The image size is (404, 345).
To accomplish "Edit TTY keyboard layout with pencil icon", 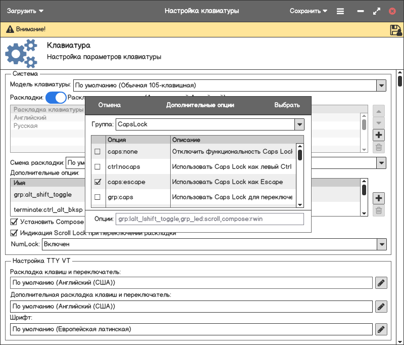I will [381, 282].
